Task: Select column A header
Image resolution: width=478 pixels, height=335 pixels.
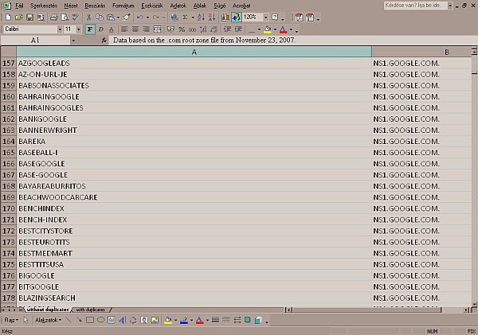Action: (194, 52)
